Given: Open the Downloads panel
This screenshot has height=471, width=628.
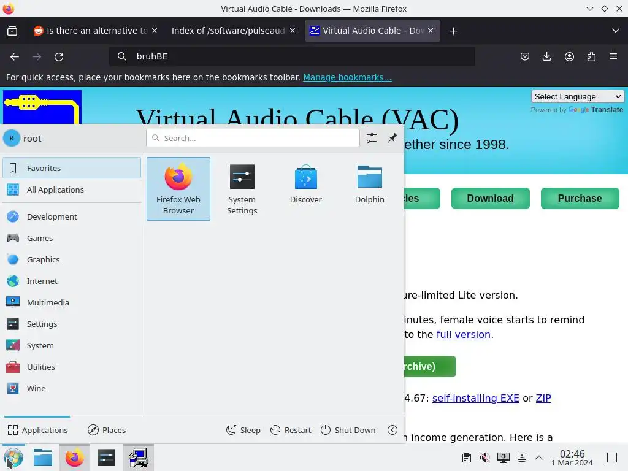Looking at the screenshot, I should coord(546,56).
